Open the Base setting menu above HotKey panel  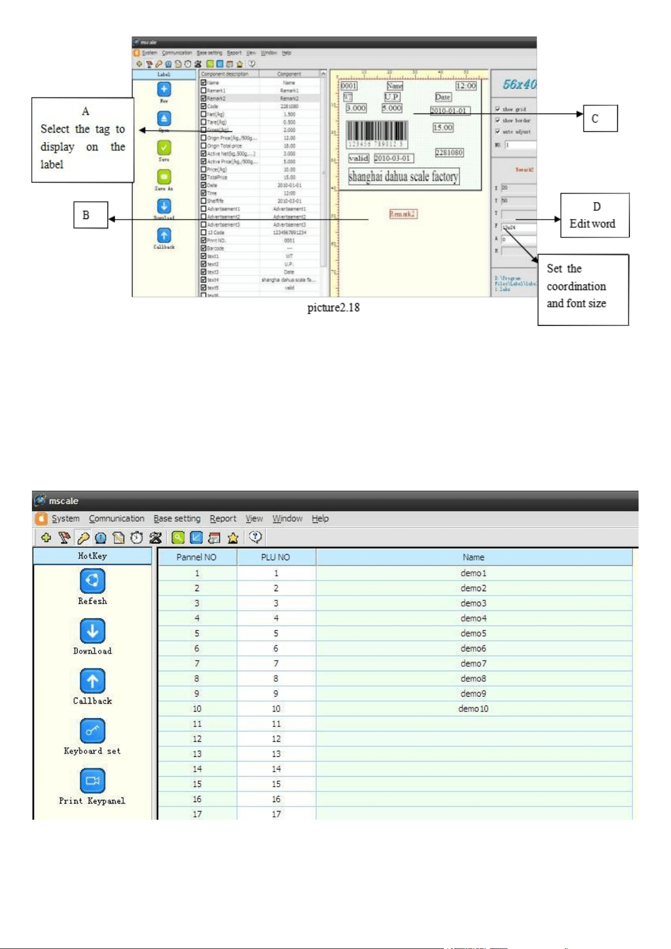(177, 519)
